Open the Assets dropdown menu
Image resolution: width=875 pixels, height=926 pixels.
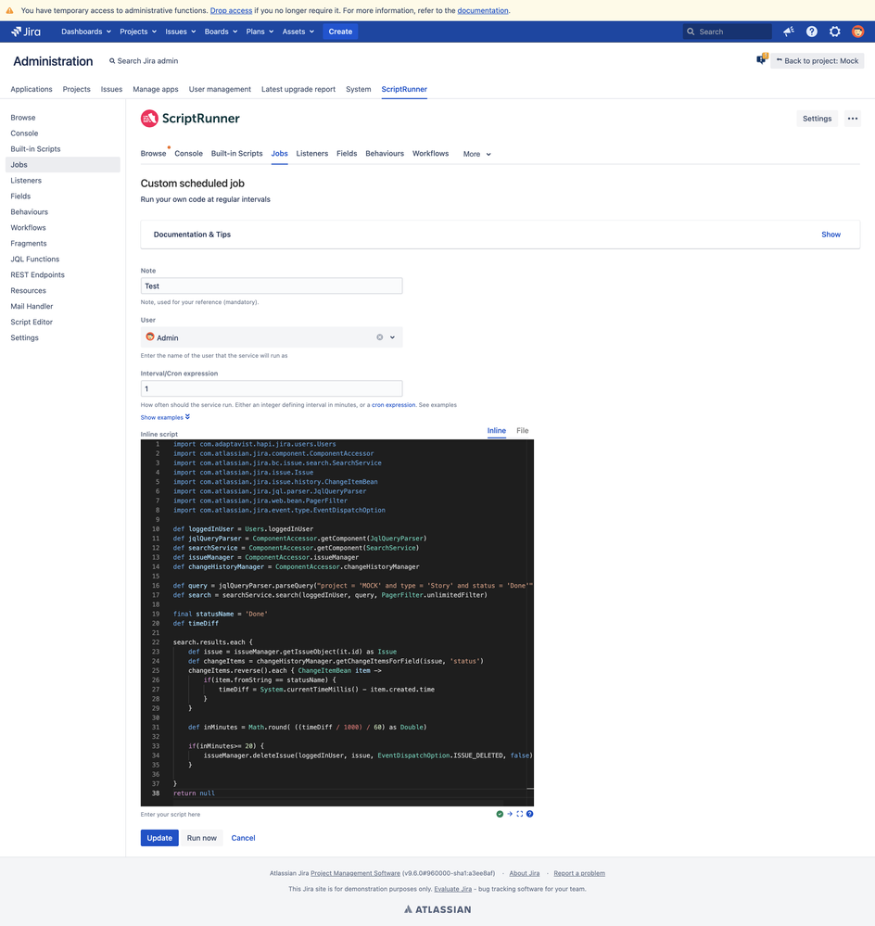(x=298, y=32)
